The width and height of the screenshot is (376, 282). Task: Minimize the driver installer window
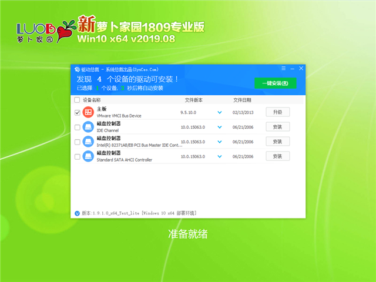coord(292,69)
